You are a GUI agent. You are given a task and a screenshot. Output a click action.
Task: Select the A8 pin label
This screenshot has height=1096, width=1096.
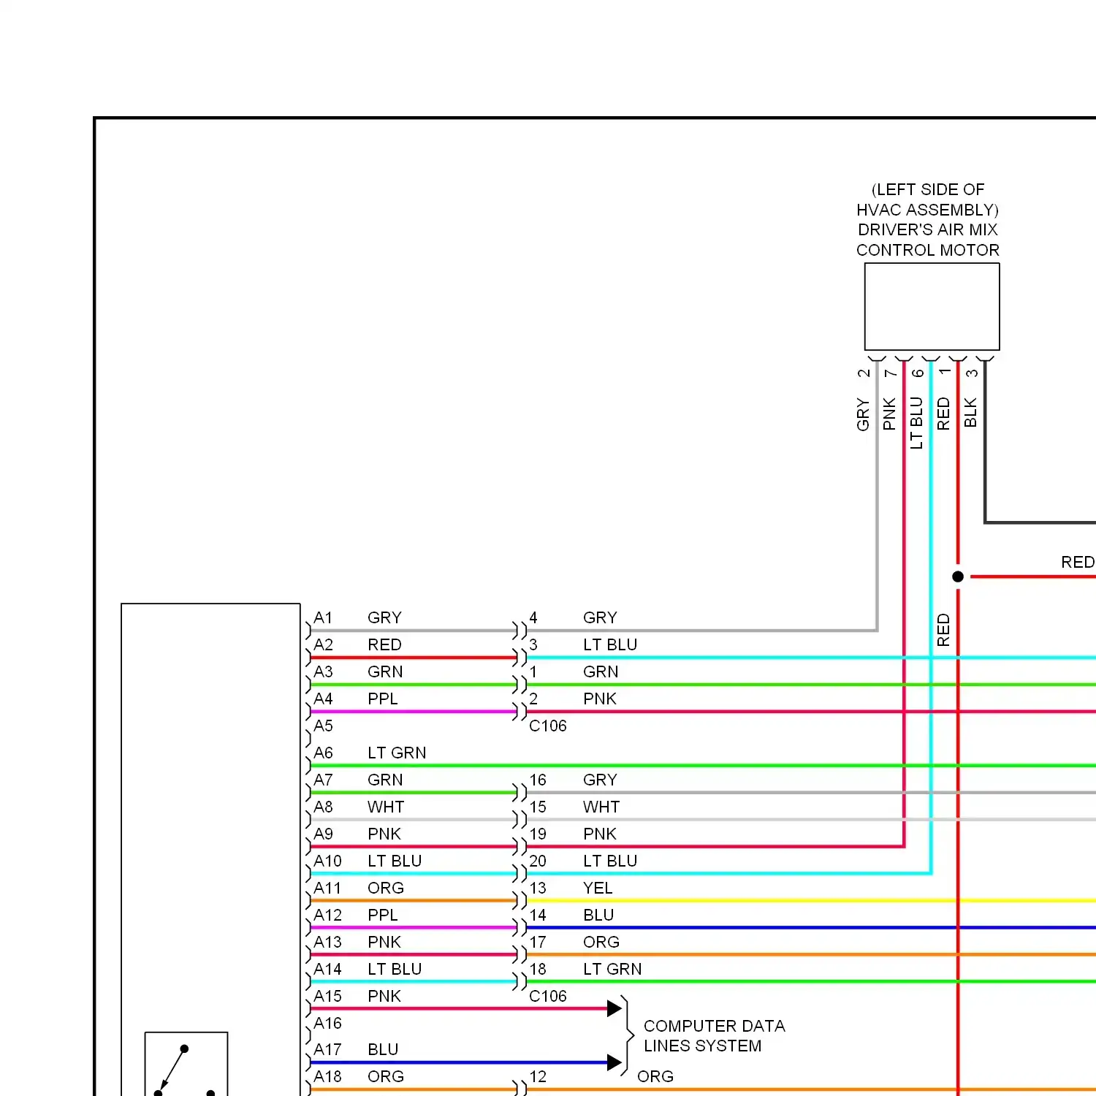pos(323,807)
